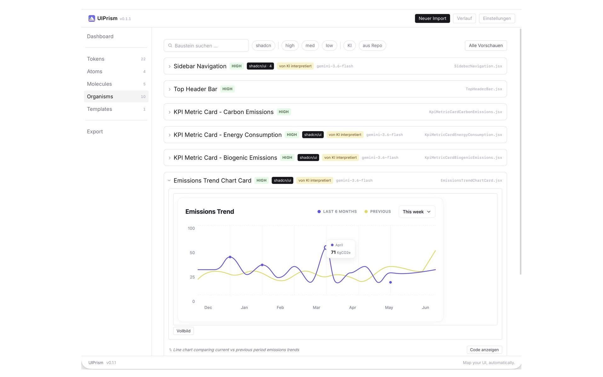Click the shadcn/ui · 4 badge
603x377 pixels.
tap(260, 66)
